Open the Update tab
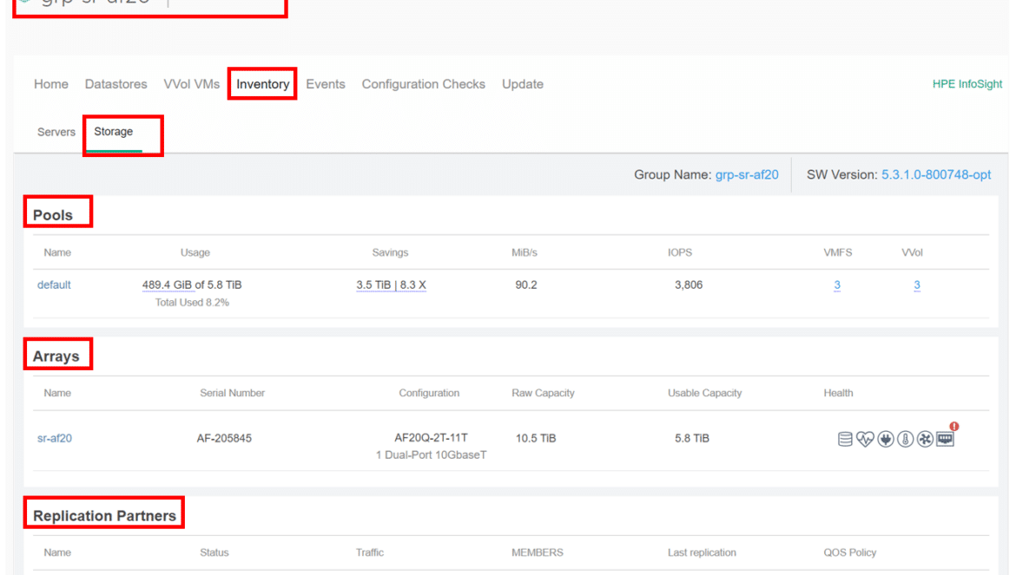 coord(522,84)
